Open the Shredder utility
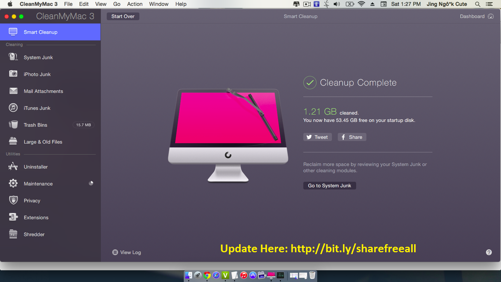The image size is (501, 282). (34, 234)
